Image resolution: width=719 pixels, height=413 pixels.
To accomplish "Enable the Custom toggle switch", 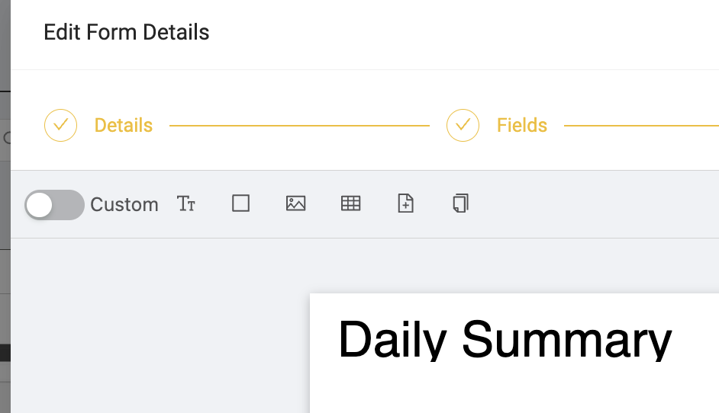I will [x=54, y=205].
